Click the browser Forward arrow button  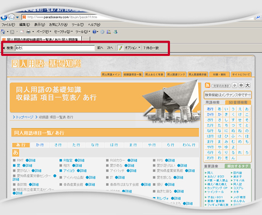point(11,17)
